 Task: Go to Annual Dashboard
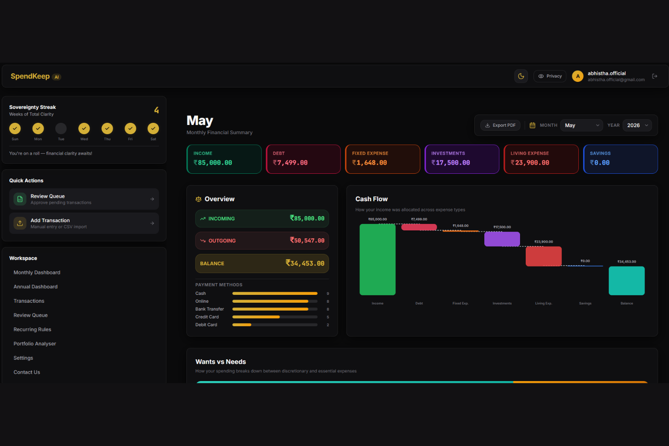pyautogui.click(x=36, y=287)
